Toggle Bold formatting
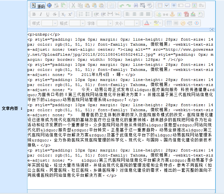Screen dimensions: 224x194 pos(34,14)
